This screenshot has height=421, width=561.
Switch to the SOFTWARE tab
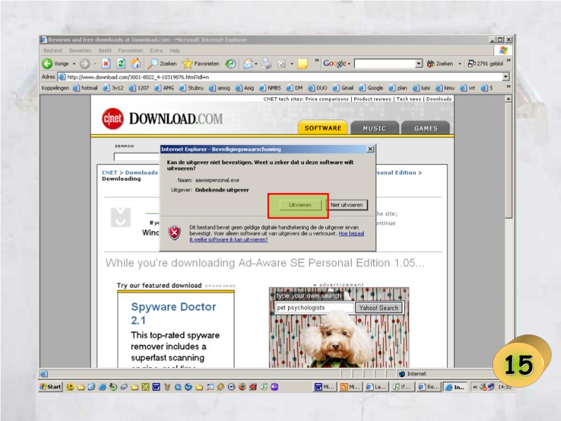click(323, 128)
